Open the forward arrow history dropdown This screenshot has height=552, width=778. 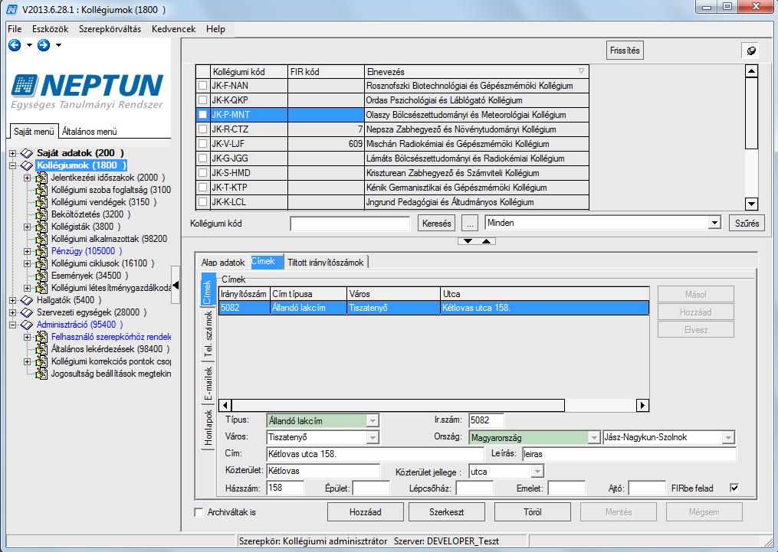click(58, 45)
